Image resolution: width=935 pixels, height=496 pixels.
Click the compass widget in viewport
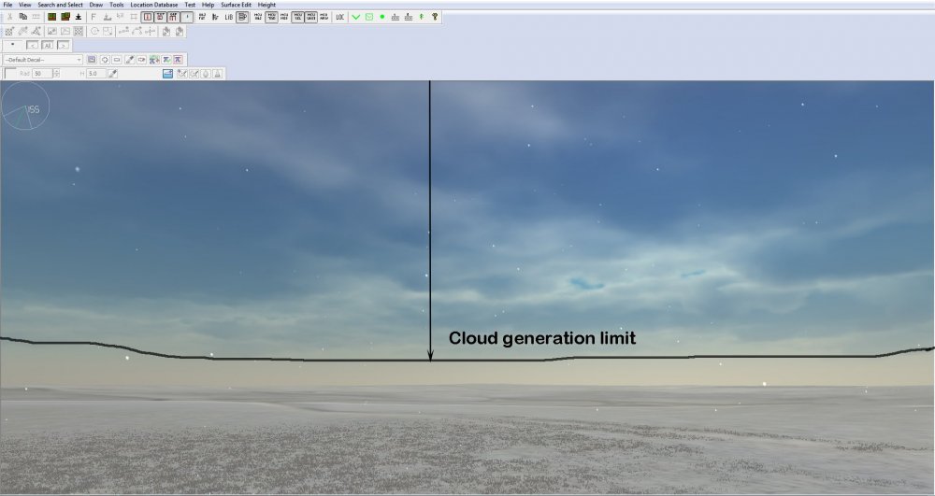click(25, 106)
